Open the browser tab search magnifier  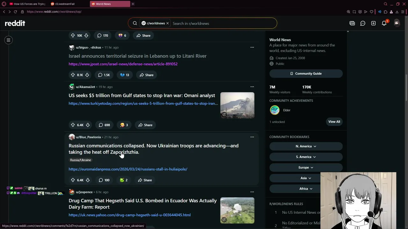[385, 4]
